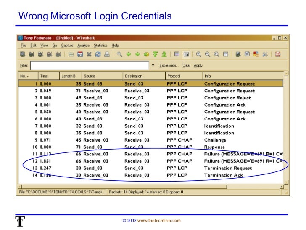Start a new live capture icon
The width and height of the screenshot is (306, 230).
(40, 54)
